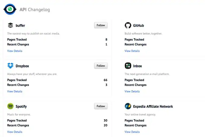Click the Expedia Affiliate Network icon
Viewport: 205px width, 137px height.
pos(128,106)
